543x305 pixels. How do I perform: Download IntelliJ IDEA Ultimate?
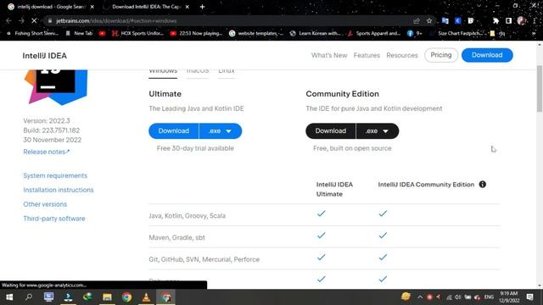pos(174,131)
